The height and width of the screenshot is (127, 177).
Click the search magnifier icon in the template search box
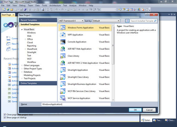pyautogui.click(x=155, y=21)
